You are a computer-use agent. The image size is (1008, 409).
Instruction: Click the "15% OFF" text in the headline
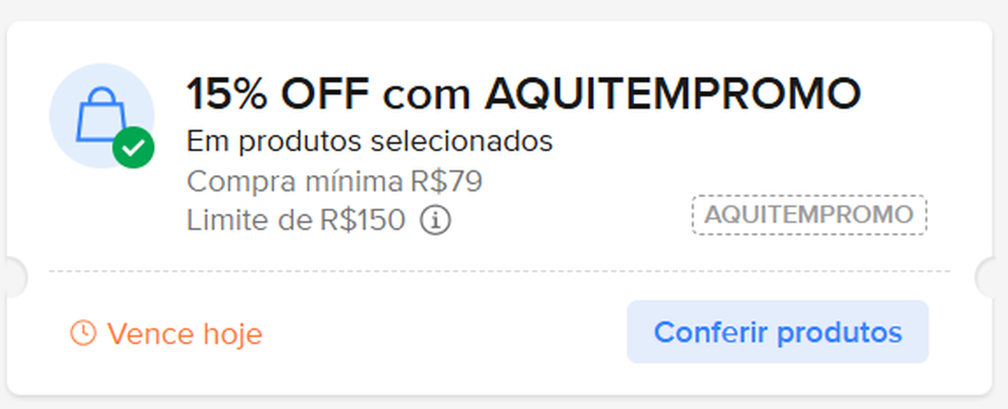(278, 94)
